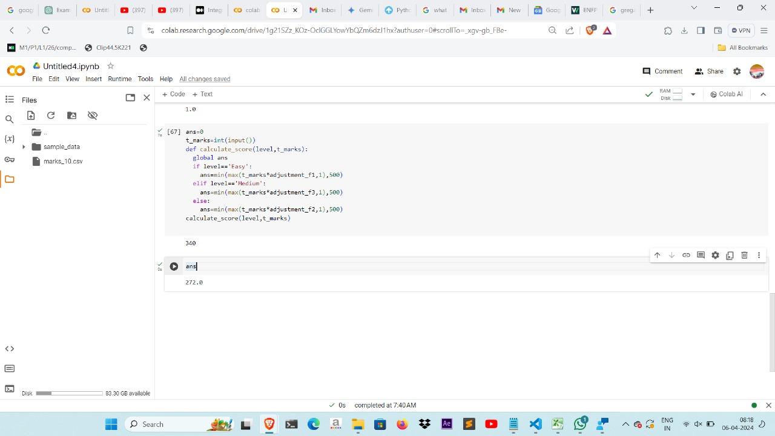Viewport: 775px width, 436px height.
Task: Copy link to cell icon
Action: [686, 255]
